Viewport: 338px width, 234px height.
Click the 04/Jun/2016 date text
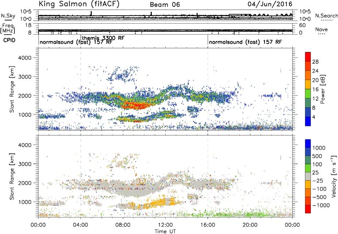pyautogui.click(x=270, y=4)
